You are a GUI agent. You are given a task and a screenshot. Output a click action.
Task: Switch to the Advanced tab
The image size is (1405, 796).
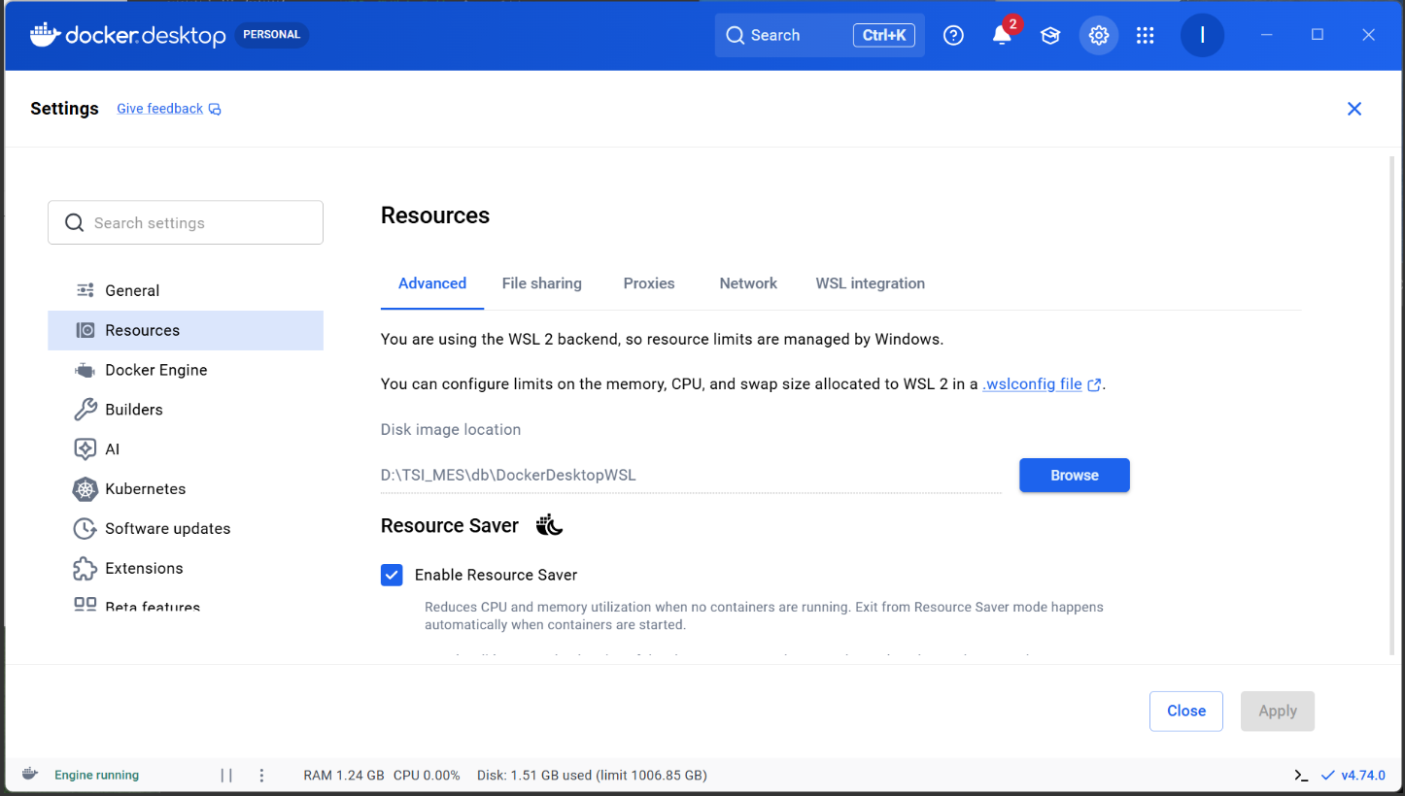click(432, 283)
